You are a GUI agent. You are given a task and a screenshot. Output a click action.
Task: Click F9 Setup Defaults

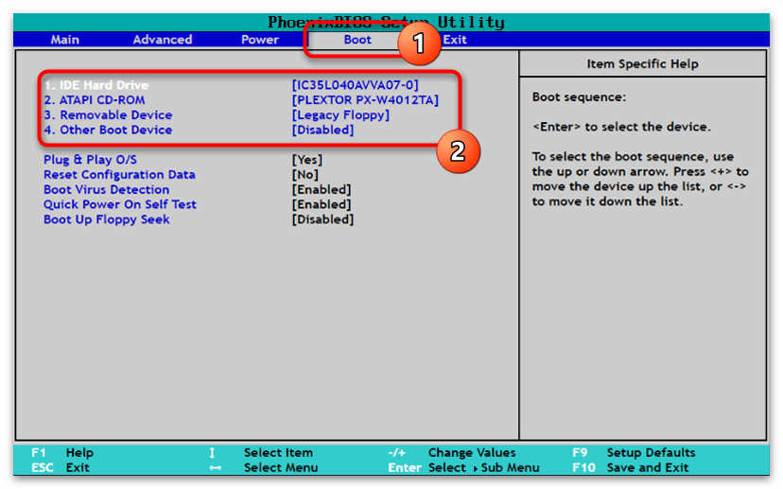634,453
